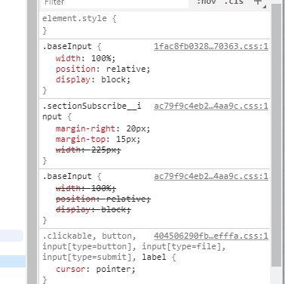The width and height of the screenshot is (285, 284).
Task: Edit the .sectionSubscribe__input selector
Action: coord(91,111)
